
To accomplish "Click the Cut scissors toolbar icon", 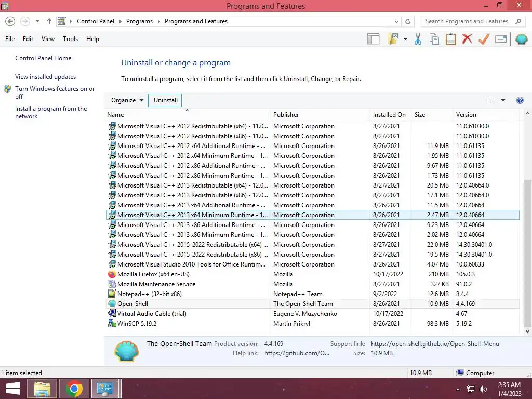I will [418, 39].
